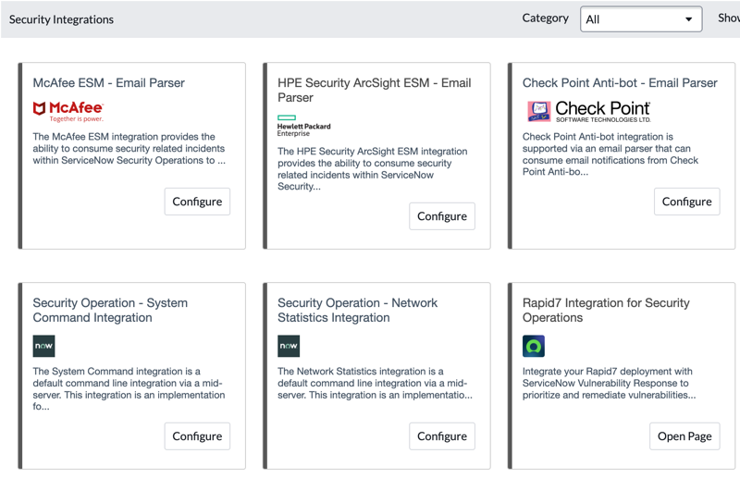The width and height of the screenshot is (740, 478).
Task: Click the 'Security Integrations' header text
Action: click(61, 19)
